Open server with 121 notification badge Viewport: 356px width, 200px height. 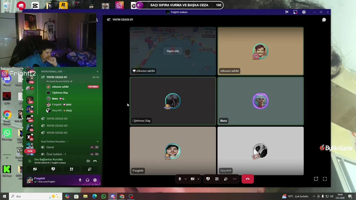(30, 100)
